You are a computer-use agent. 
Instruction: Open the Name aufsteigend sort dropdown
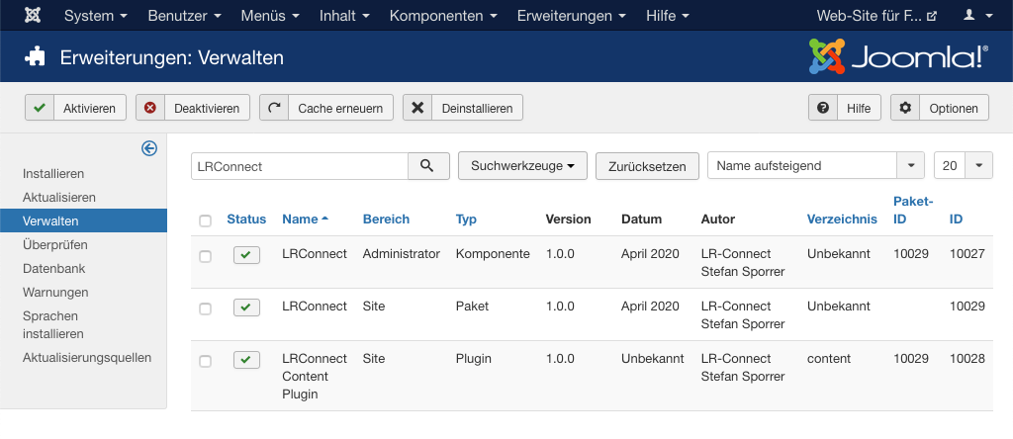816,166
